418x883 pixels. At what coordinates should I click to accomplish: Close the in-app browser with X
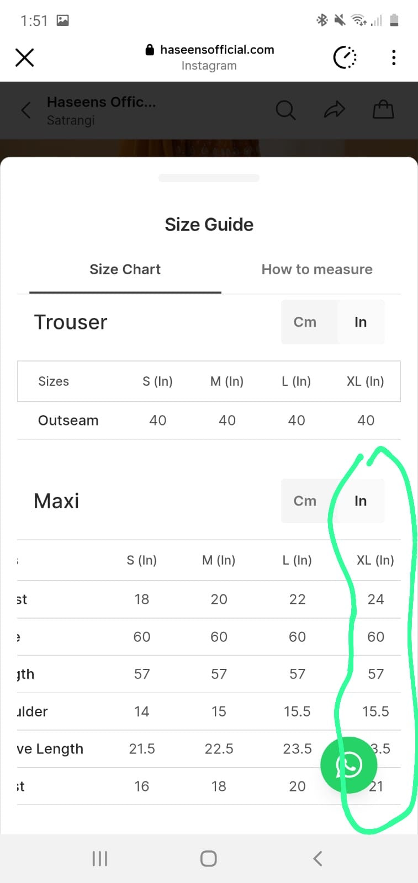(24, 57)
